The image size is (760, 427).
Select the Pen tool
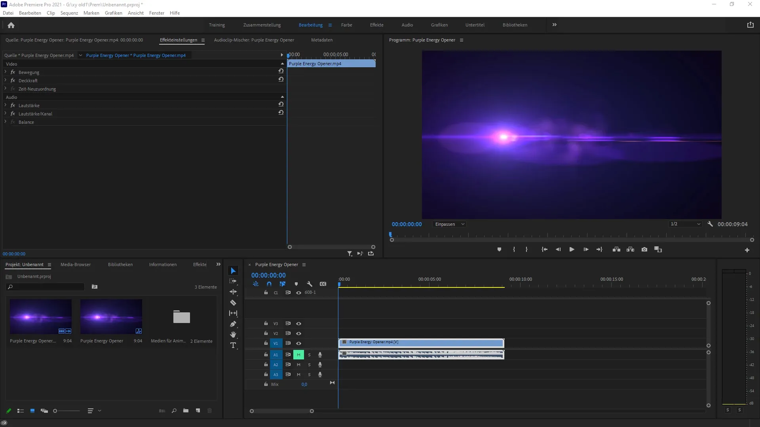point(233,324)
